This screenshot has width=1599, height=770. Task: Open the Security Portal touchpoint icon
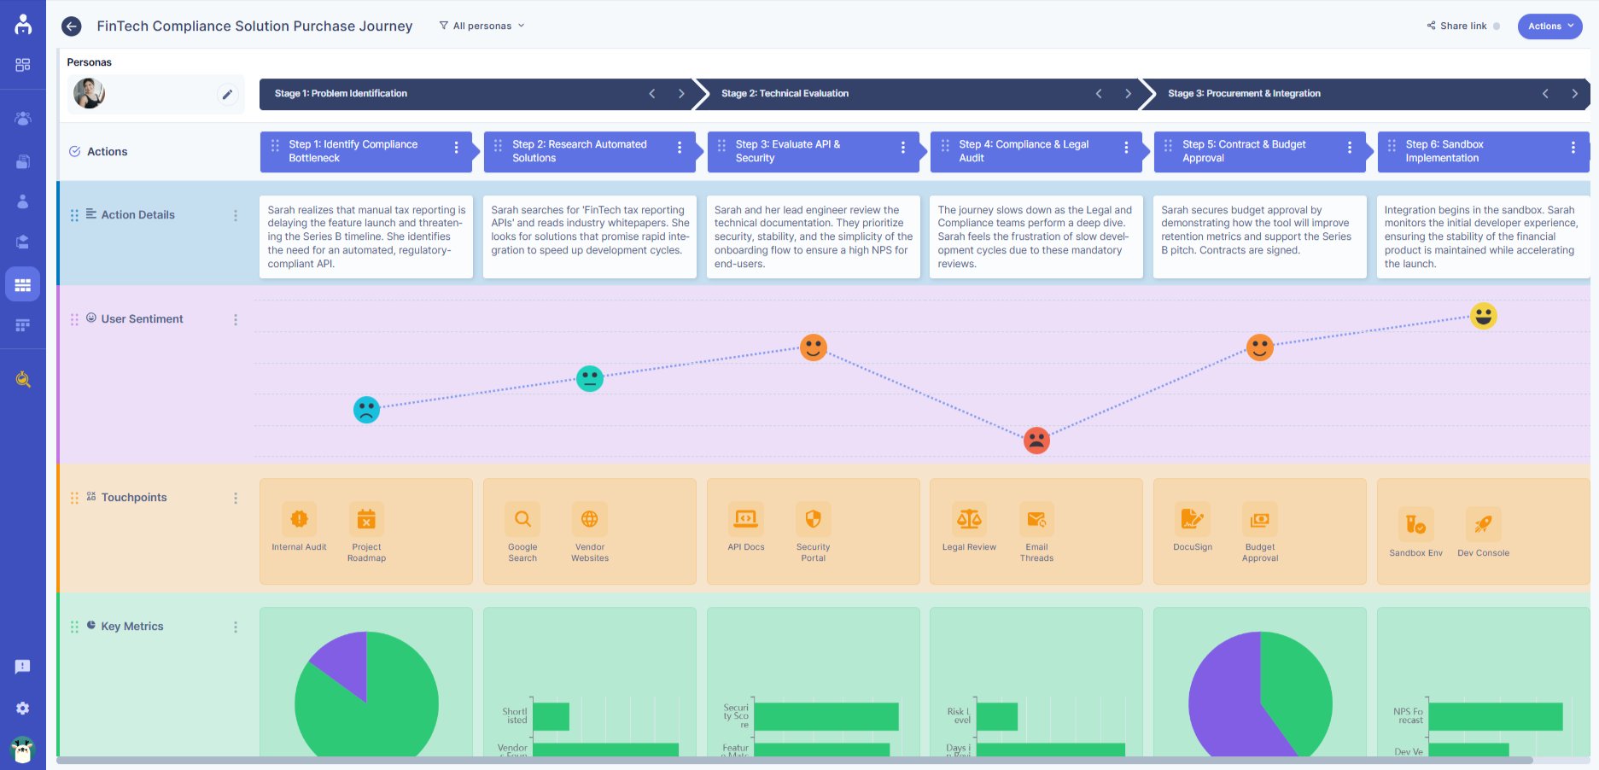[813, 518]
